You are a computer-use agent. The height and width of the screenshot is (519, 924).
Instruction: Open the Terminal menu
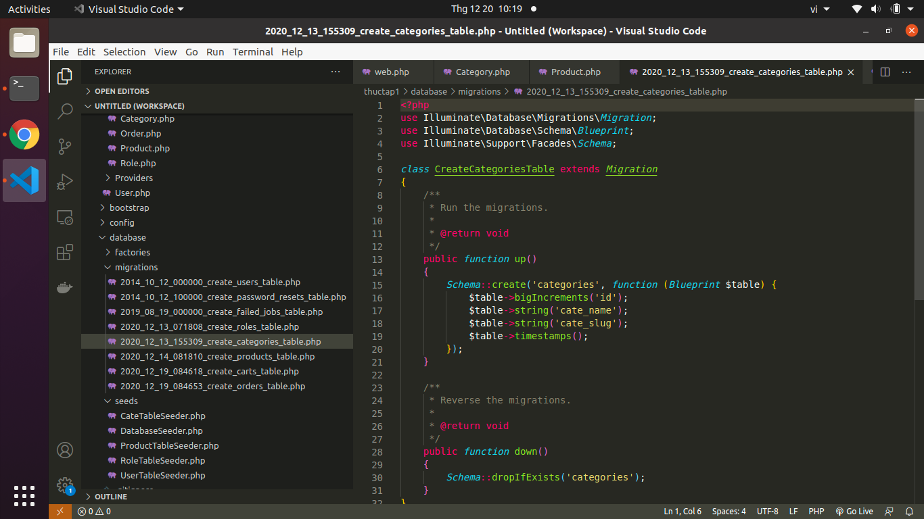(252, 52)
